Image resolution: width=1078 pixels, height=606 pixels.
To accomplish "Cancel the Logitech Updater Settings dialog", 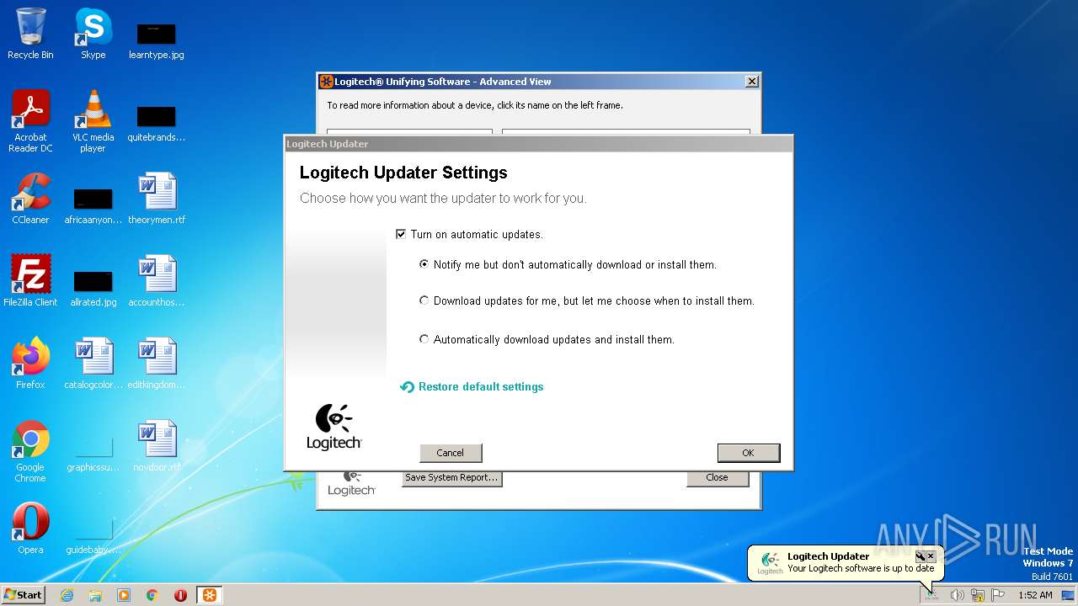I will pos(451,453).
